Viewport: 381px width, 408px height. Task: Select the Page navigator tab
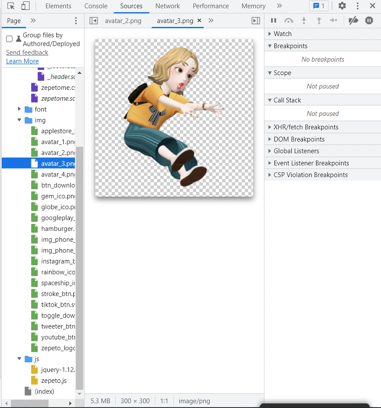14,20
